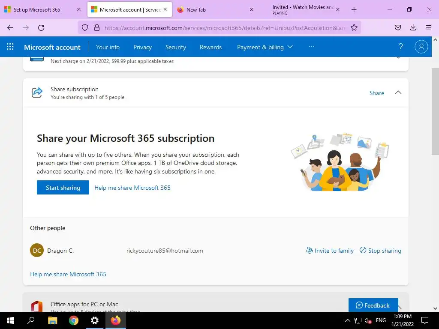Open Help me share Microsoft 365 beside Start sharing
The height and width of the screenshot is (329, 439).
click(132, 188)
